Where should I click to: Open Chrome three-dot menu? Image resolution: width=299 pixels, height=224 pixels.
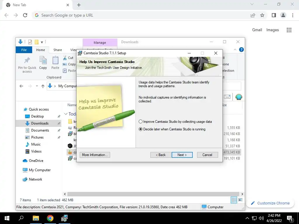(x=293, y=15)
